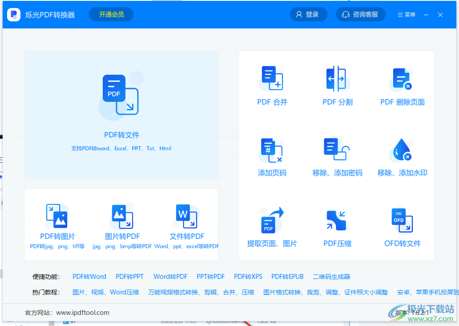Click the PDF 删除页面 label

point(403,102)
